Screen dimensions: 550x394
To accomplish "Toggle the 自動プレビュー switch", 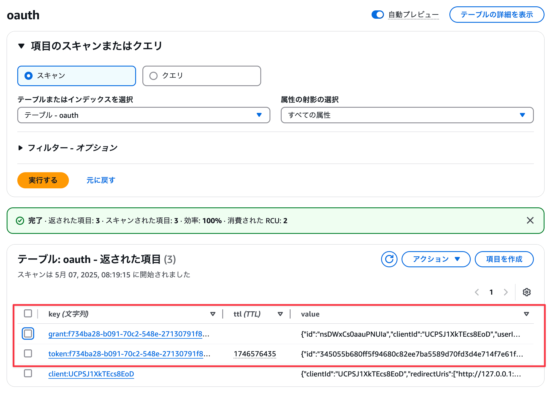I will 378,14.
